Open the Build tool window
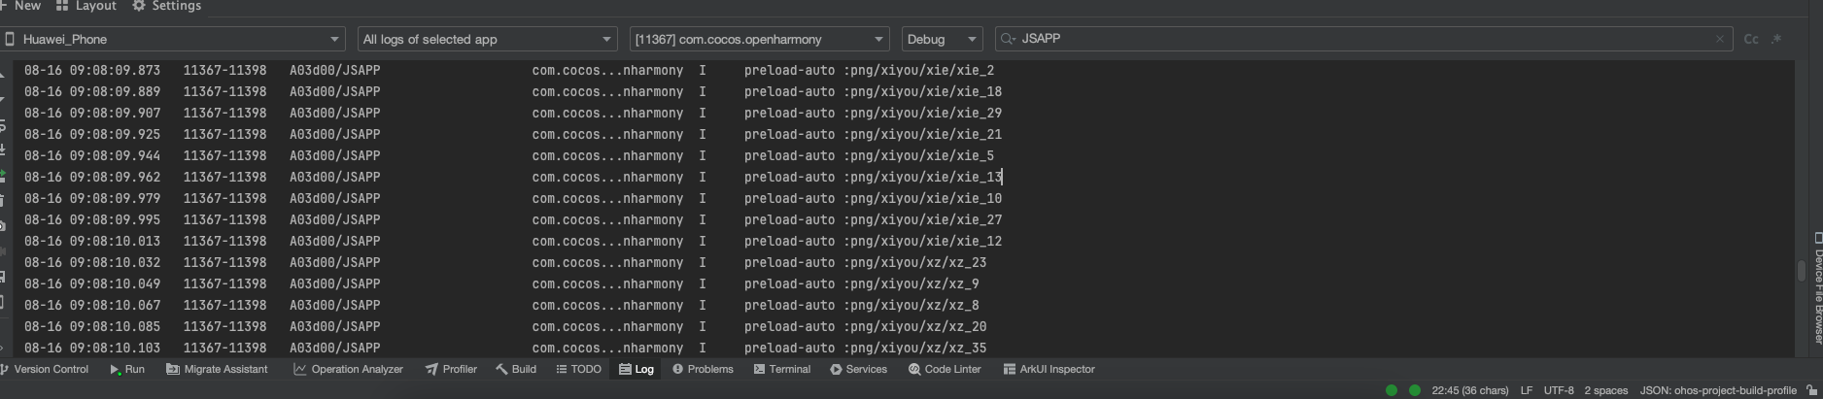1823x399 pixels. pyautogui.click(x=515, y=369)
